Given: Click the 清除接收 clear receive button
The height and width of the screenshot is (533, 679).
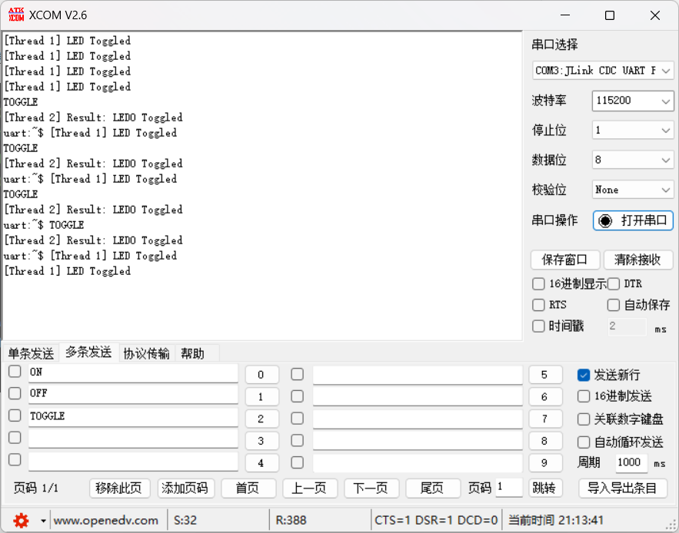Looking at the screenshot, I should click(637, 260).
